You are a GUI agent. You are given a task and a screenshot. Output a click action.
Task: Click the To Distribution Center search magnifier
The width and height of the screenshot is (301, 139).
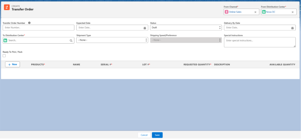(71, 40)
